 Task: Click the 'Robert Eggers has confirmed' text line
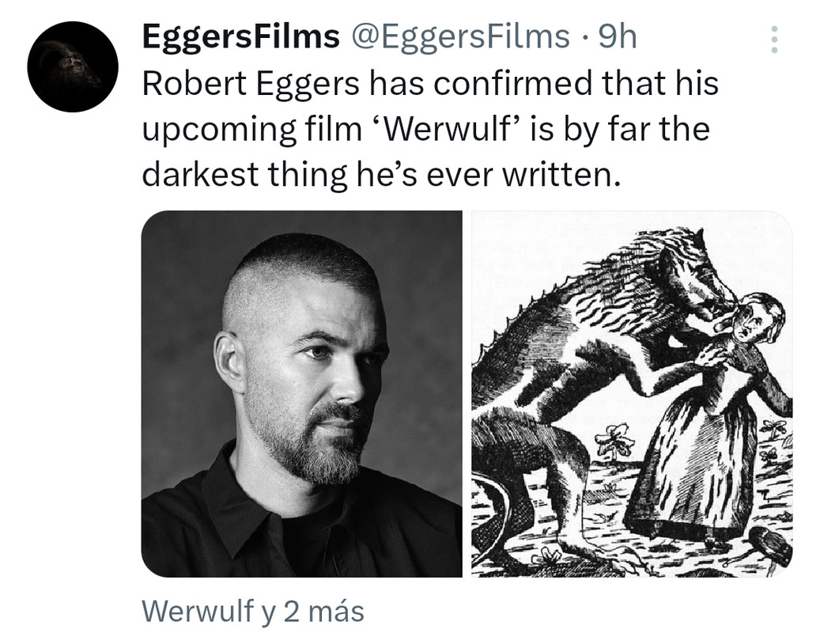click(430, 83)
